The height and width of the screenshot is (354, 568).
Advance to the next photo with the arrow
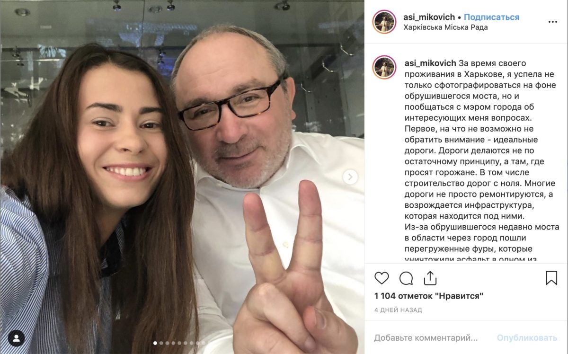click(350, 177)
